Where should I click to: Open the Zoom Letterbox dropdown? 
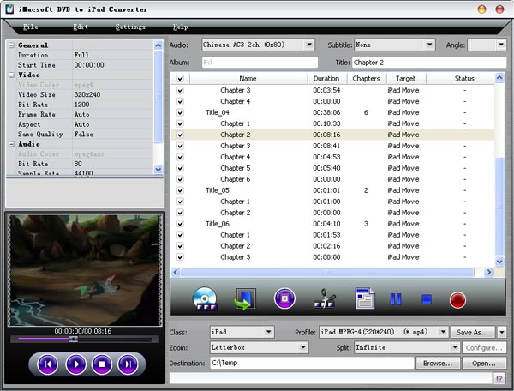[303, 347]
